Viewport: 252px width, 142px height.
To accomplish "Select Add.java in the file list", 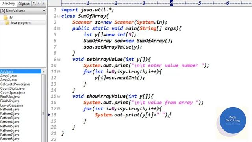I will (x=20, y=71).
